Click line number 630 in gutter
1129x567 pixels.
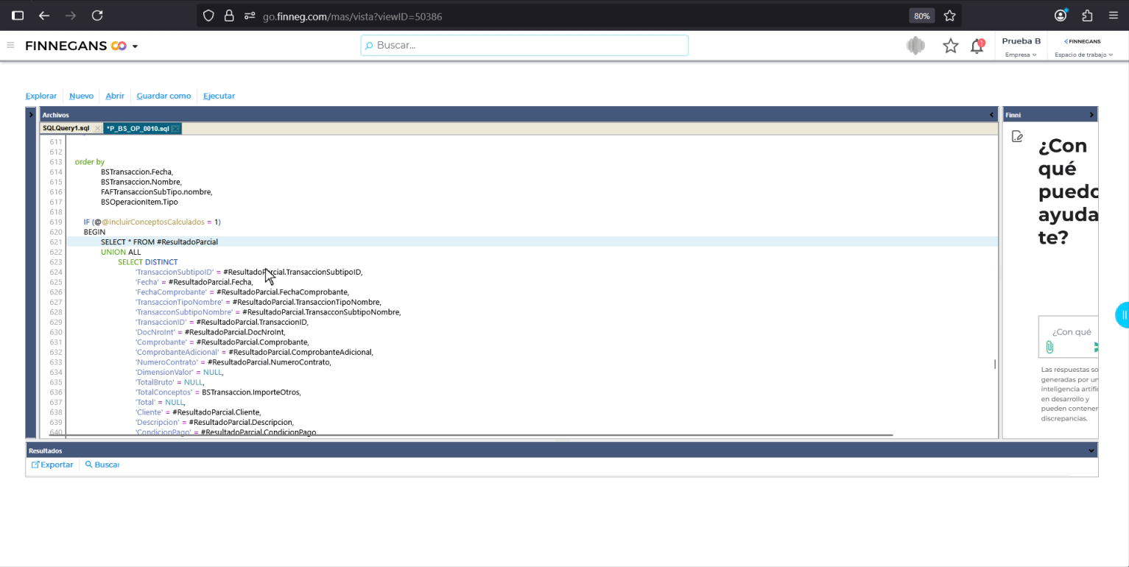pyautogui.click(x=56, y=332)
